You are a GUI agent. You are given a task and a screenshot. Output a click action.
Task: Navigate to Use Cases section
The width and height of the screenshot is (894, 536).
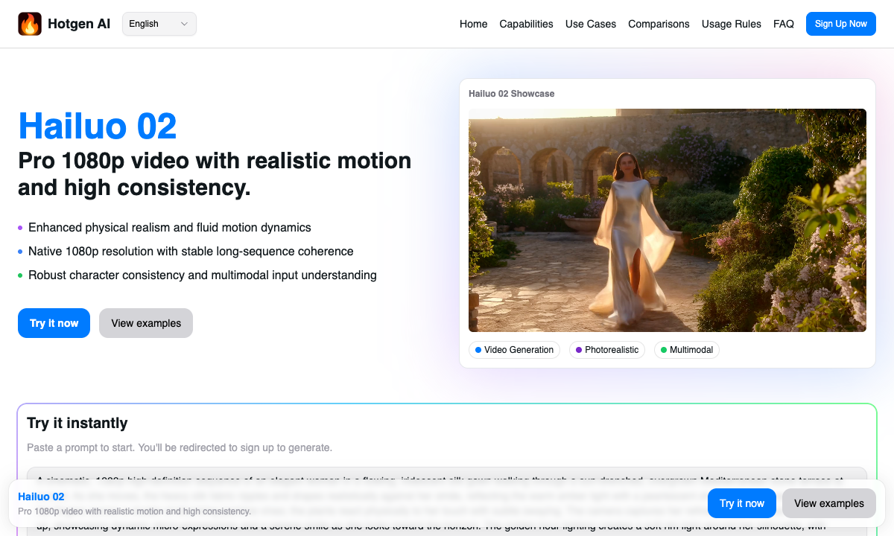(x=590, y=24)
